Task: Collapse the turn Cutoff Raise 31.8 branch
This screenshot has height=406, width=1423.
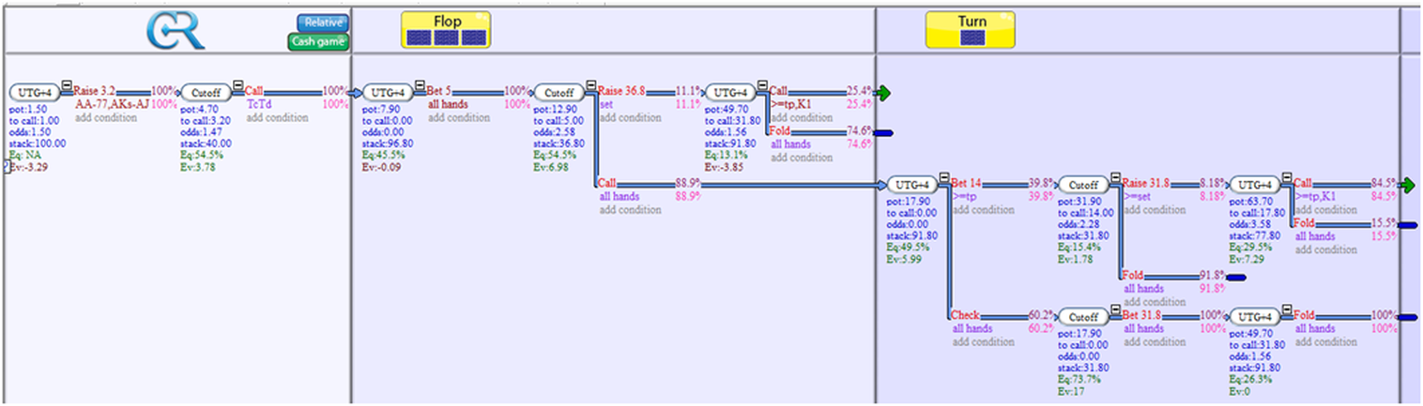Action: (x=1116, y=177)
